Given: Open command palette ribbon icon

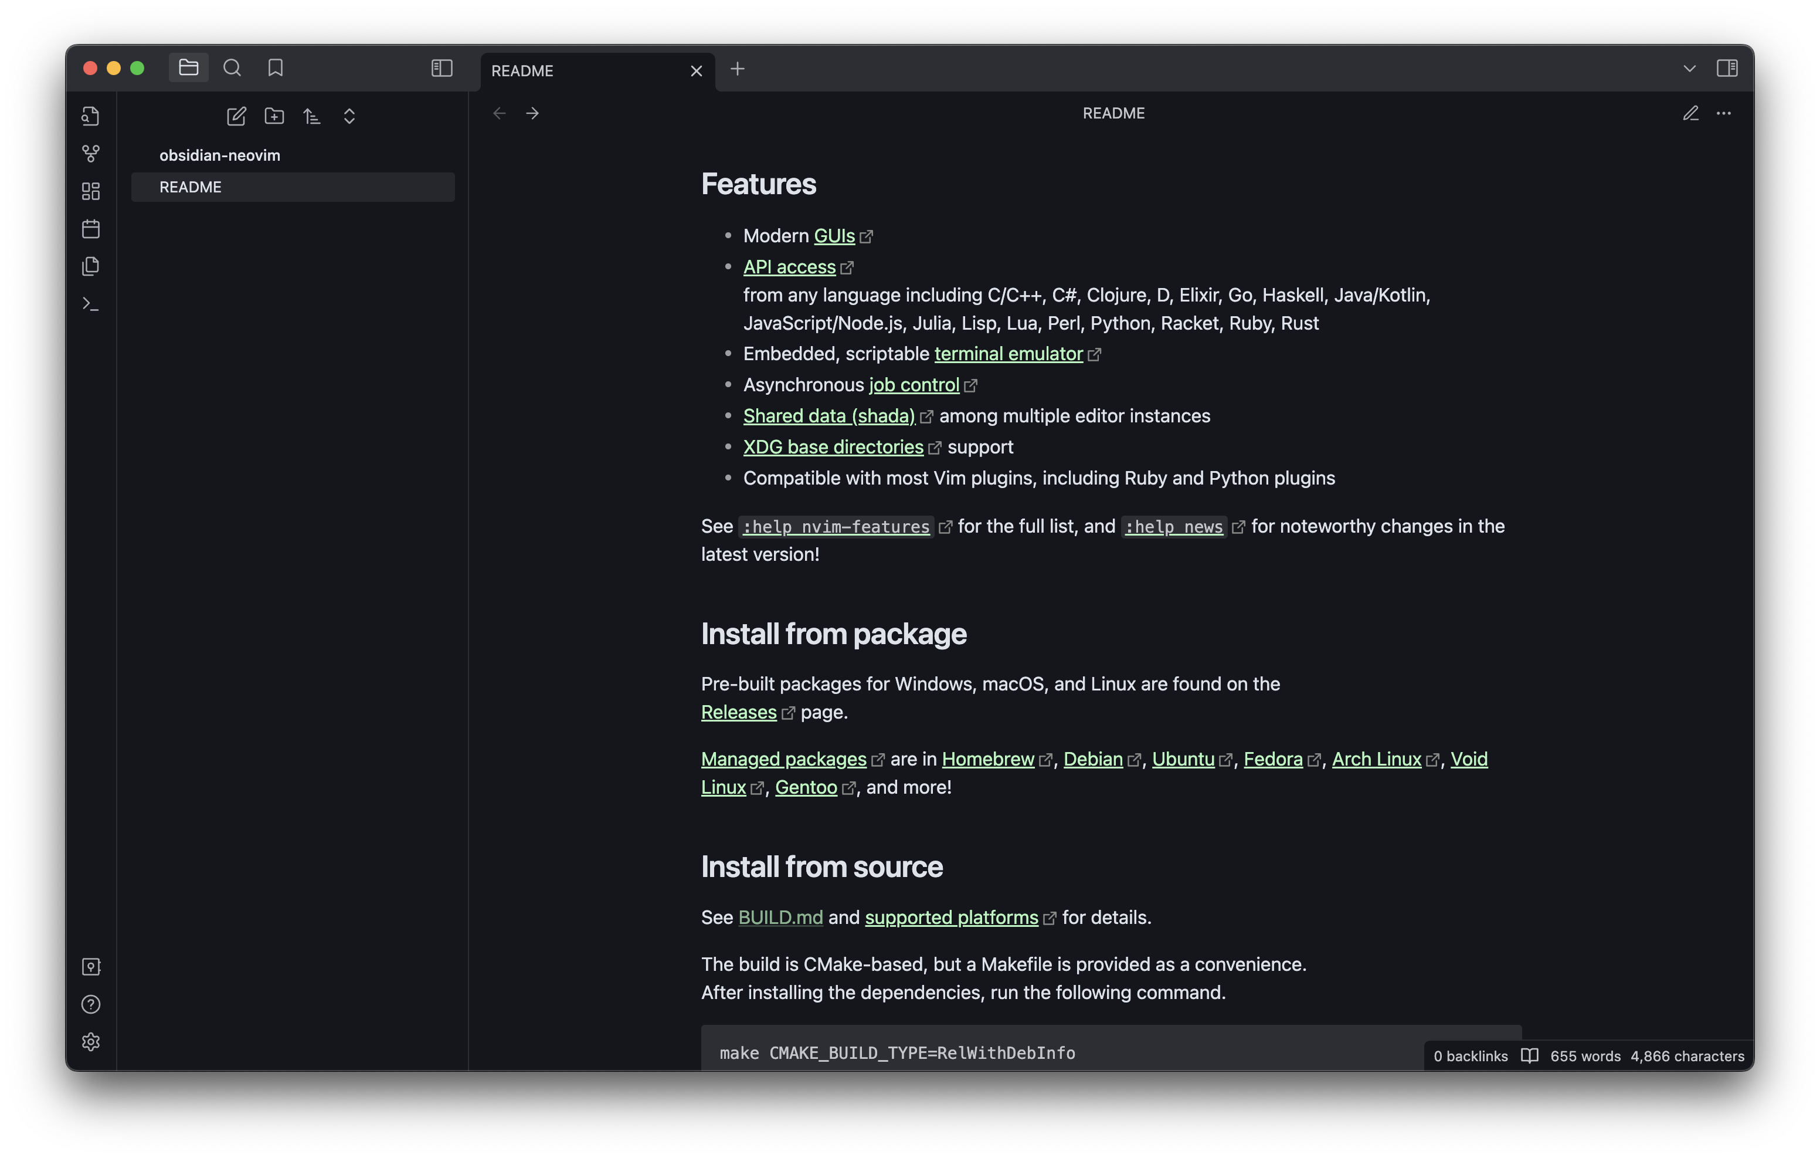Looking at the screenshot, I should (91, 304).
